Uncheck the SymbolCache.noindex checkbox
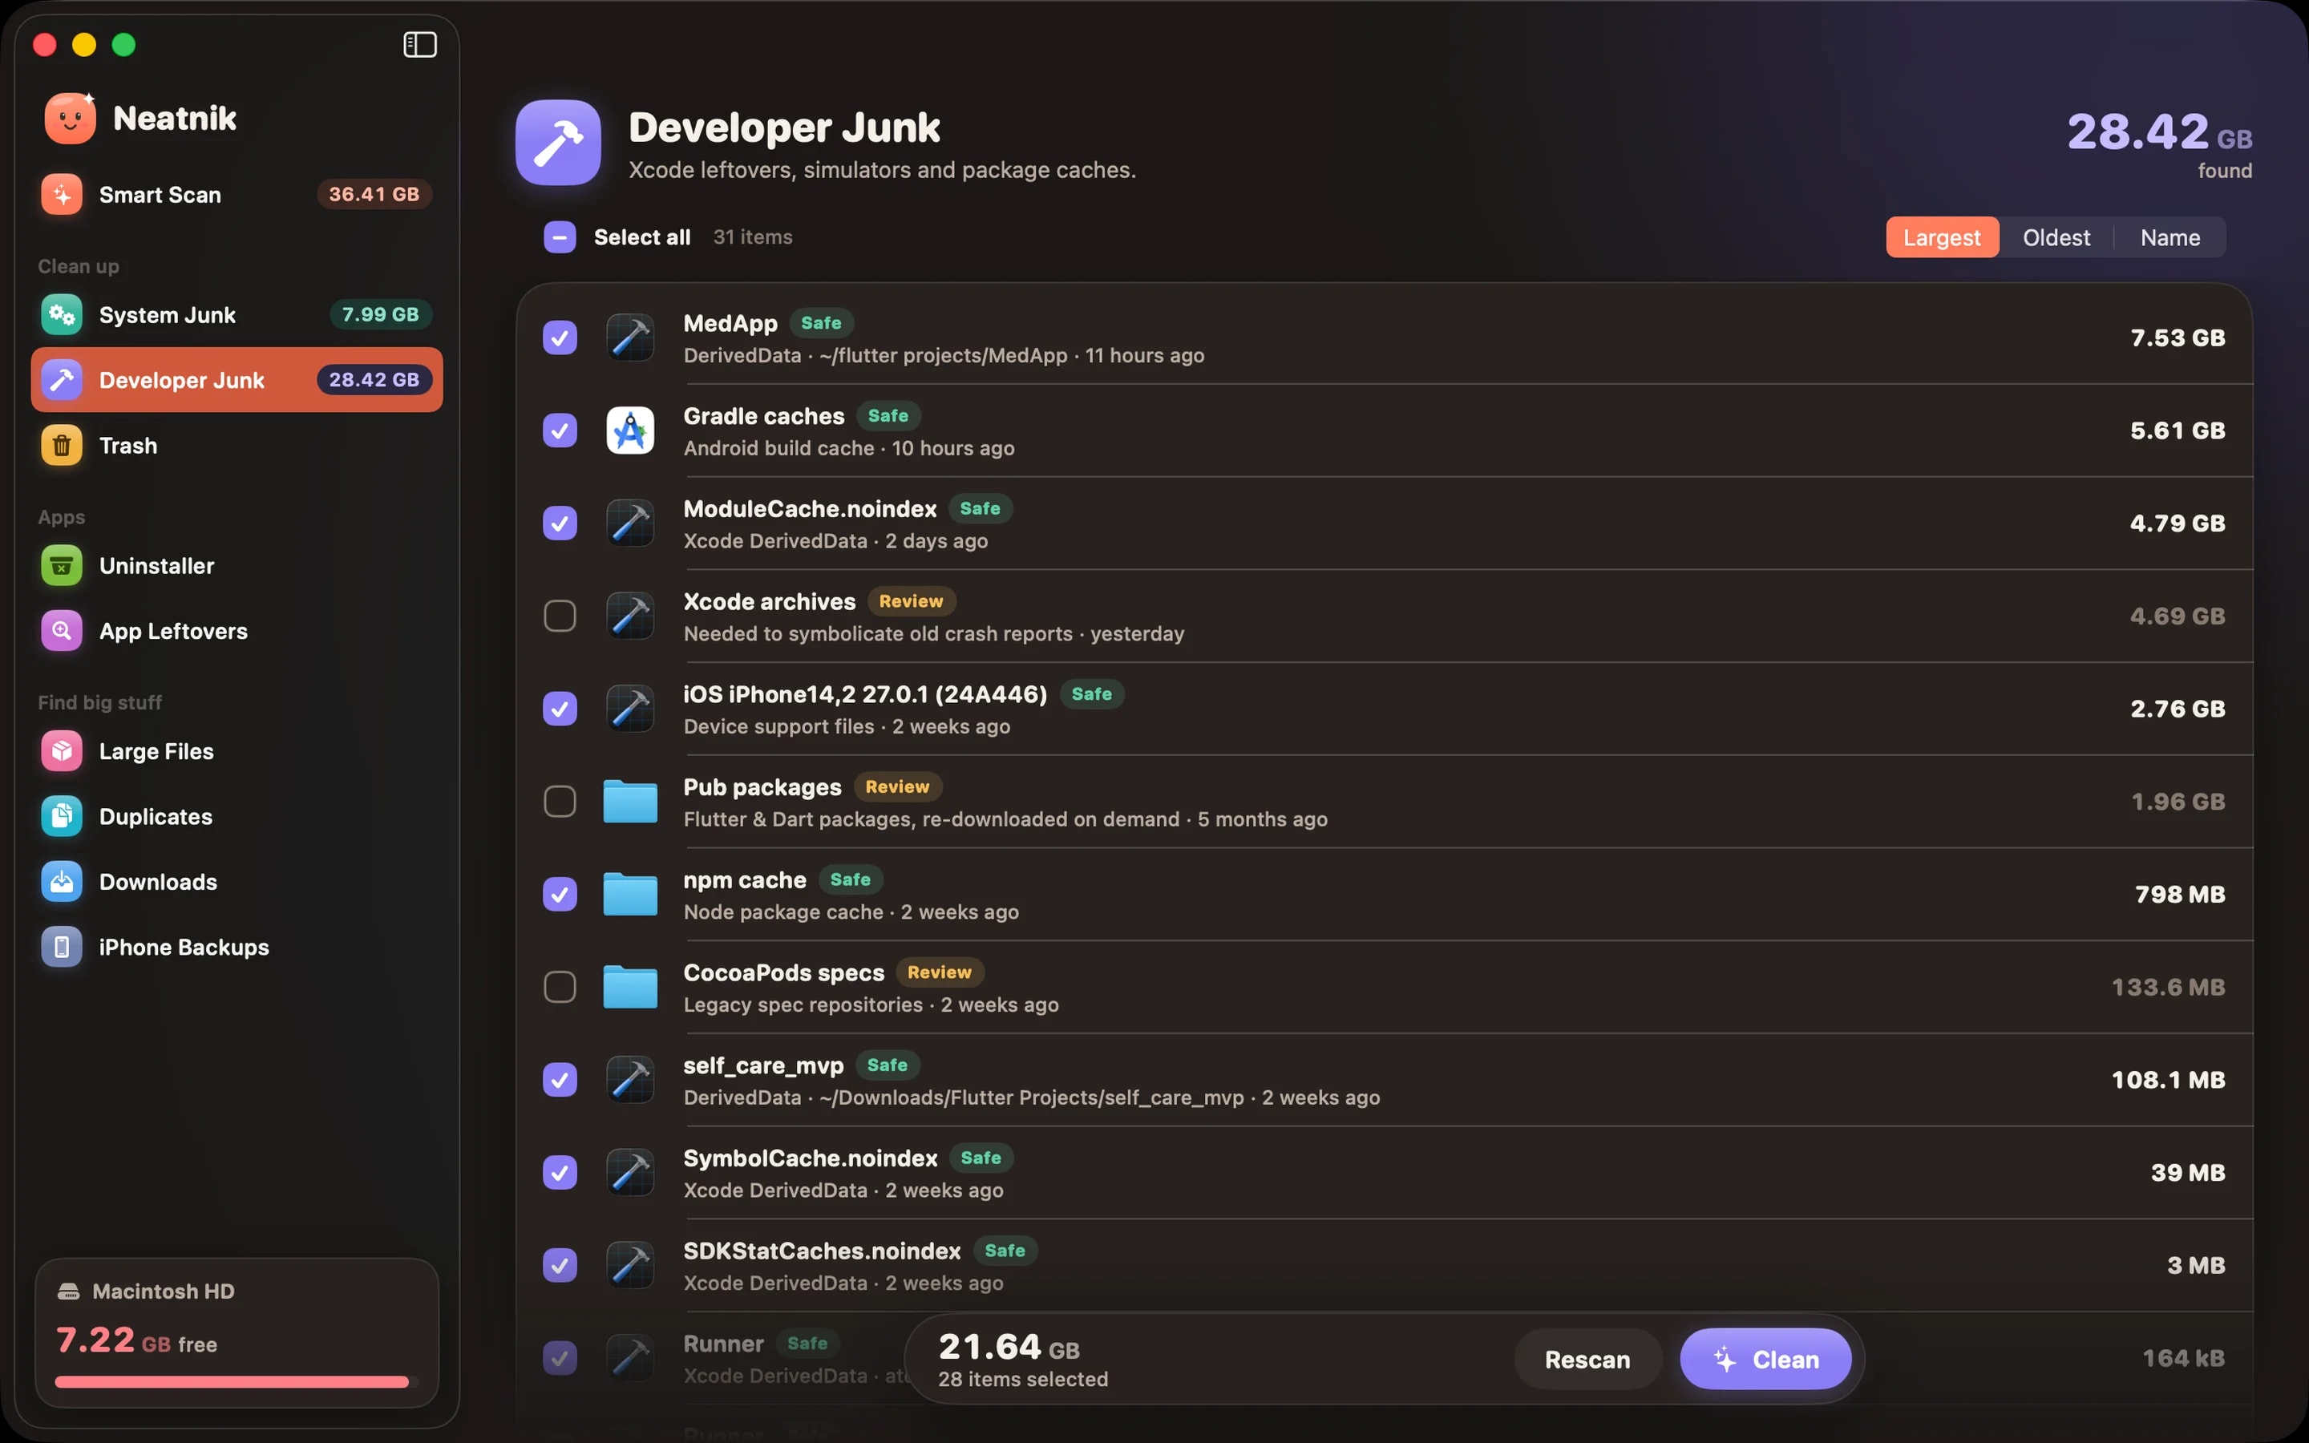Image resolution: width=2309 pixels, height=1443 pixels. 560,1173
